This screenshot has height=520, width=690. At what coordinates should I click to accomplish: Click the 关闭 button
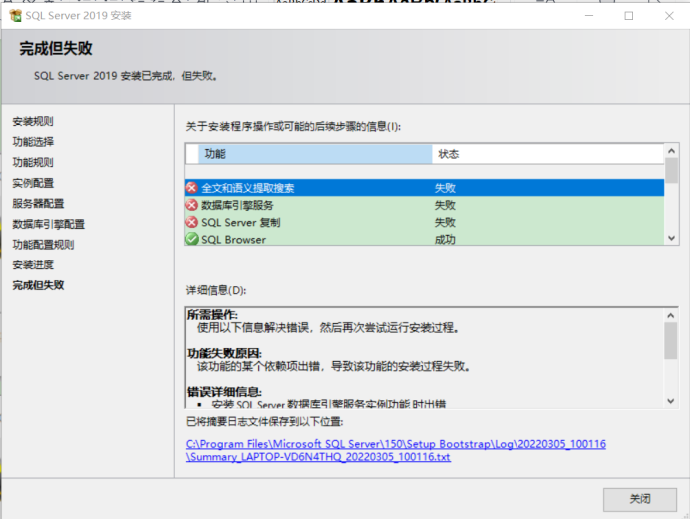(x=640, y=499)
